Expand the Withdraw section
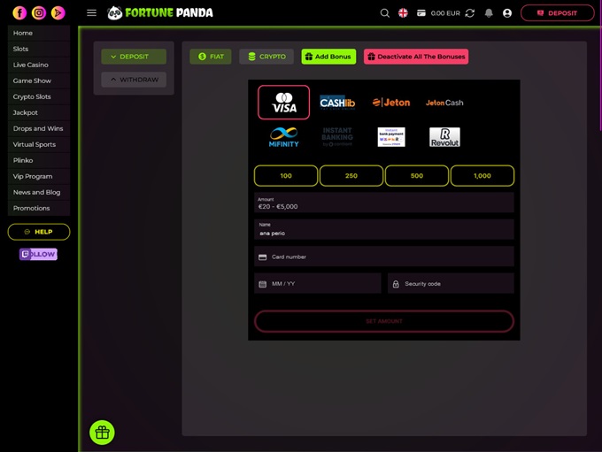 click(134, 80)
